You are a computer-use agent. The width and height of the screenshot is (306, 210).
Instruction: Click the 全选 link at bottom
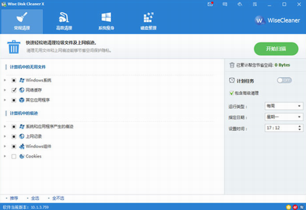(35, 198)
